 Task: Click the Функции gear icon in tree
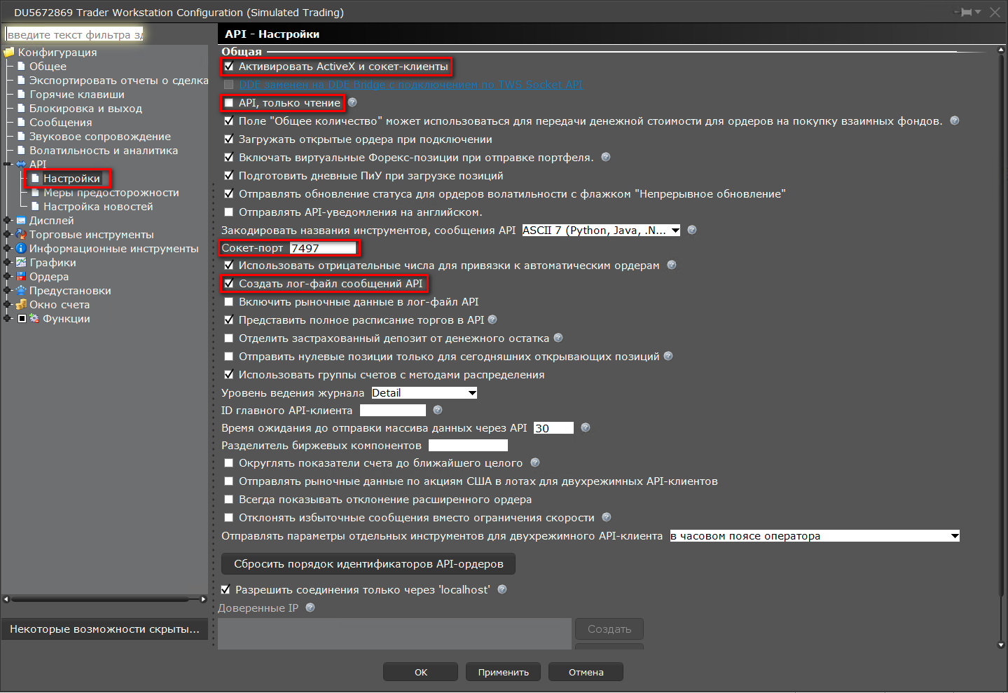point(34,318)
